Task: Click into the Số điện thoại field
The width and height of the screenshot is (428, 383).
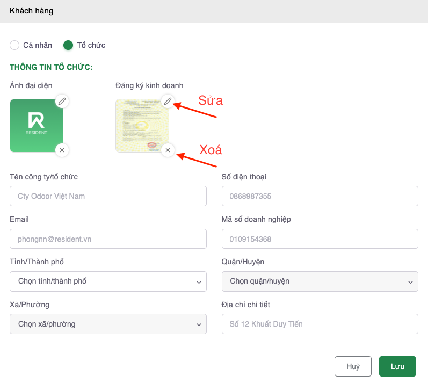Action: click(x=320, y=196)
